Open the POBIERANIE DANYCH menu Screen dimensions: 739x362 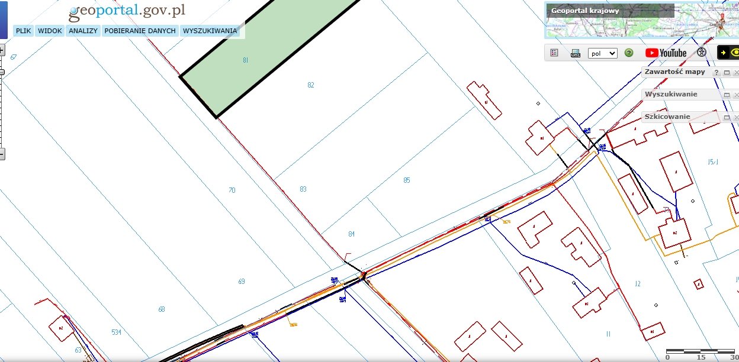140,31
